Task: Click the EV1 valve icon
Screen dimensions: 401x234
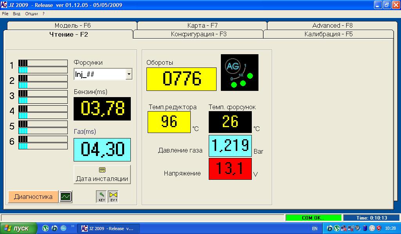Action: click(x=113, y=197)
